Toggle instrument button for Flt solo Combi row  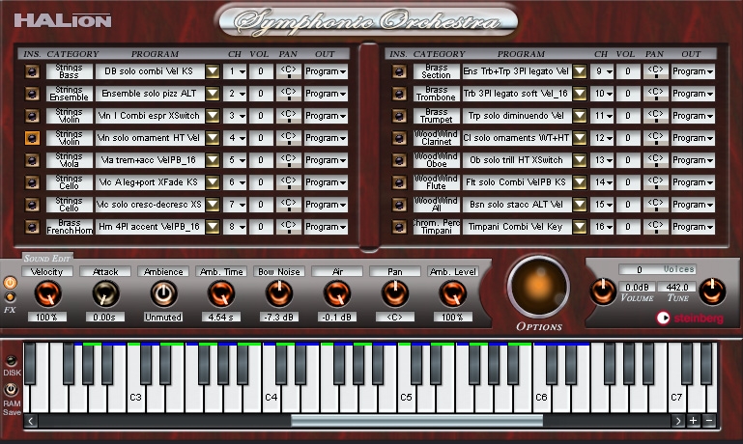[399, 182]
